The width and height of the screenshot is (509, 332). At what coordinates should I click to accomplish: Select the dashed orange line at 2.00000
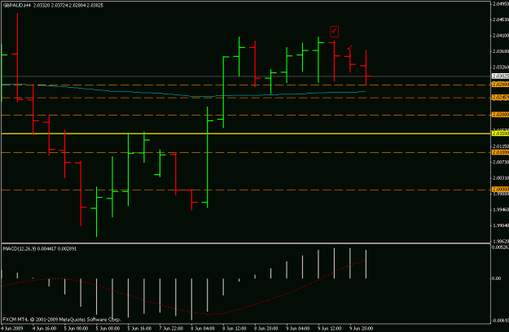245,190
